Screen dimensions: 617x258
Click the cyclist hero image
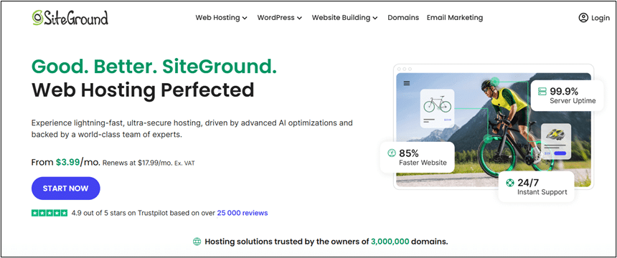[494, 130]
